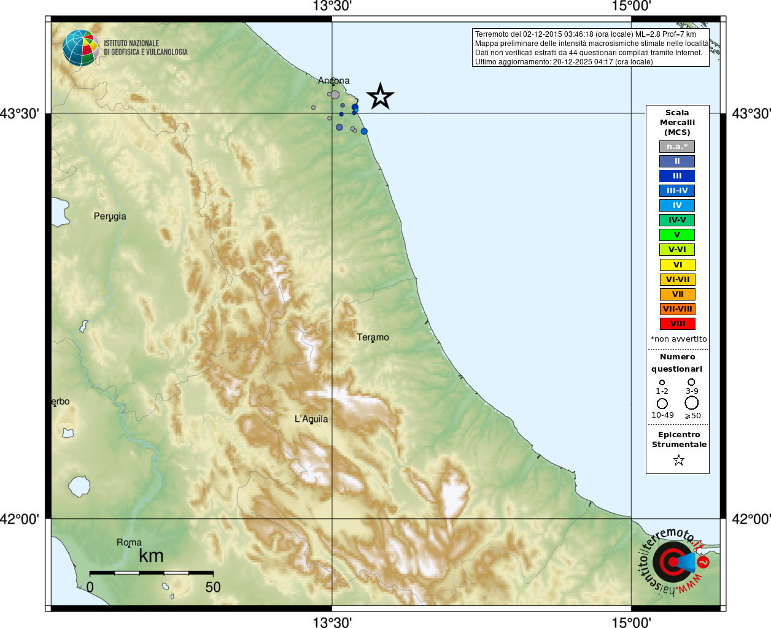Image resolution: width=771 pixels, height=628 pixels.
Task: Click the '50' scale bar label
Action: click(x=213, y=587)
